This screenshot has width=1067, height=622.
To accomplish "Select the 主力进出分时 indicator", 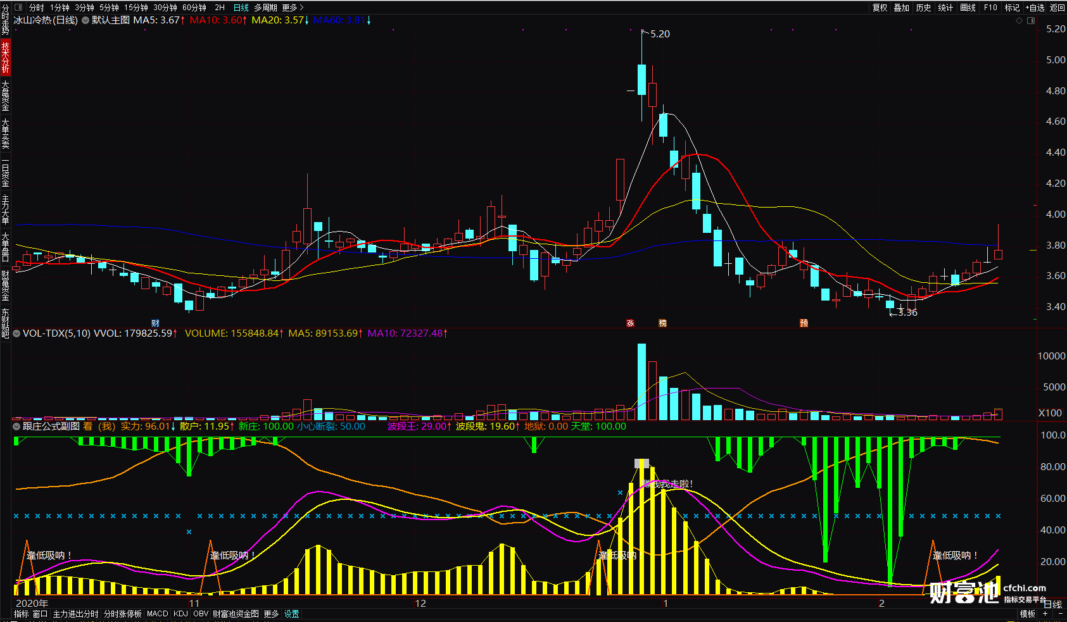I will (75, 614).
